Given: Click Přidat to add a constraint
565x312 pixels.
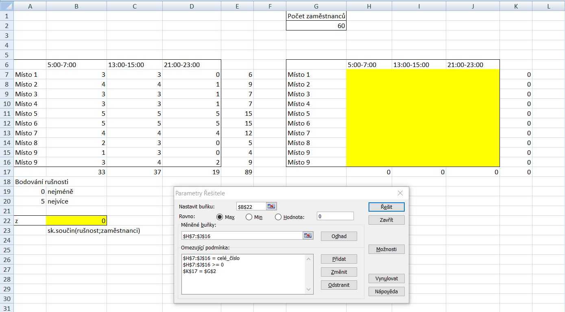Looking at the screenshot, I should [339, 259].
